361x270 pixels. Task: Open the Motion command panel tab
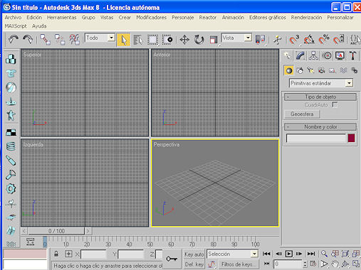327,56
